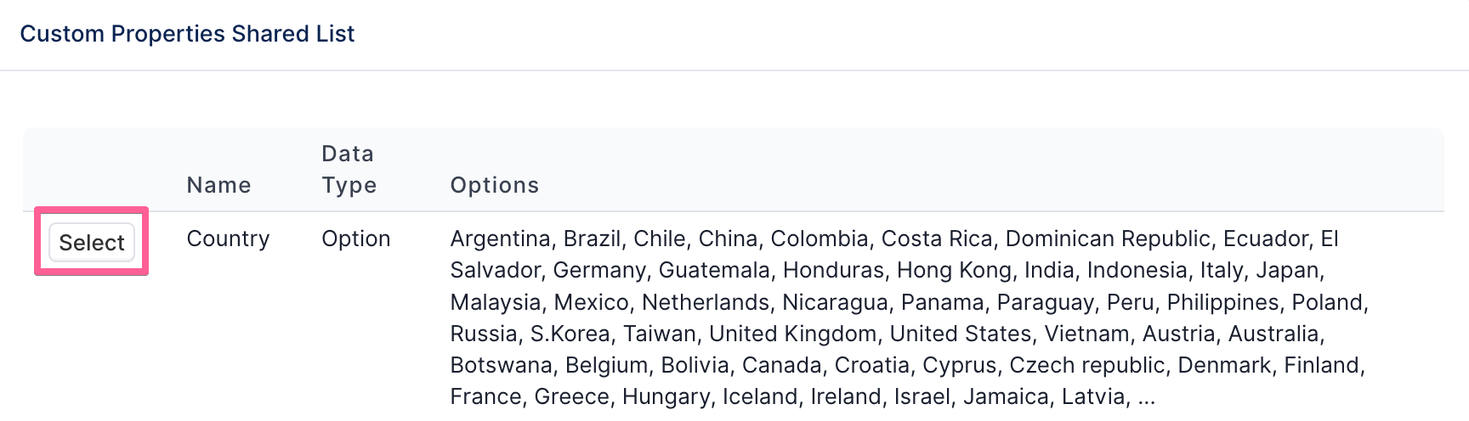Click Costa Rica in the options text
This screenshot has height=421, width=1469.
point(937,239)
